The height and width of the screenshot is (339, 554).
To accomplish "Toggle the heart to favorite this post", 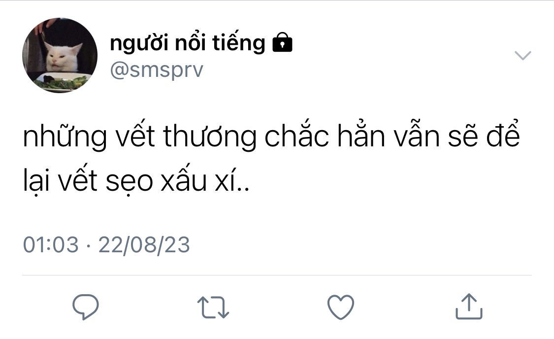I will (x=341, y=307).
